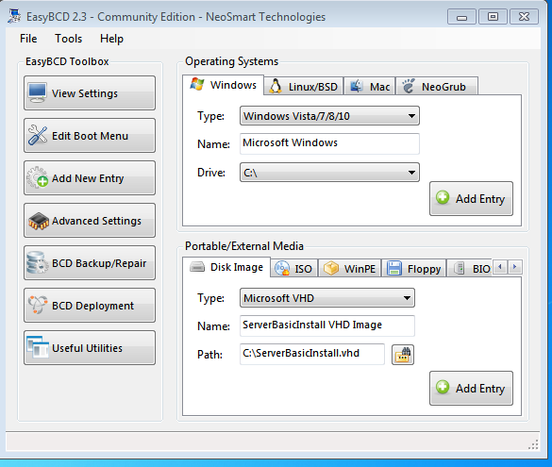Image resolution: width=552 pixels, height=467 pixels.
Task: Click the window resize grip in the status bar
Action: click(533, 444)
